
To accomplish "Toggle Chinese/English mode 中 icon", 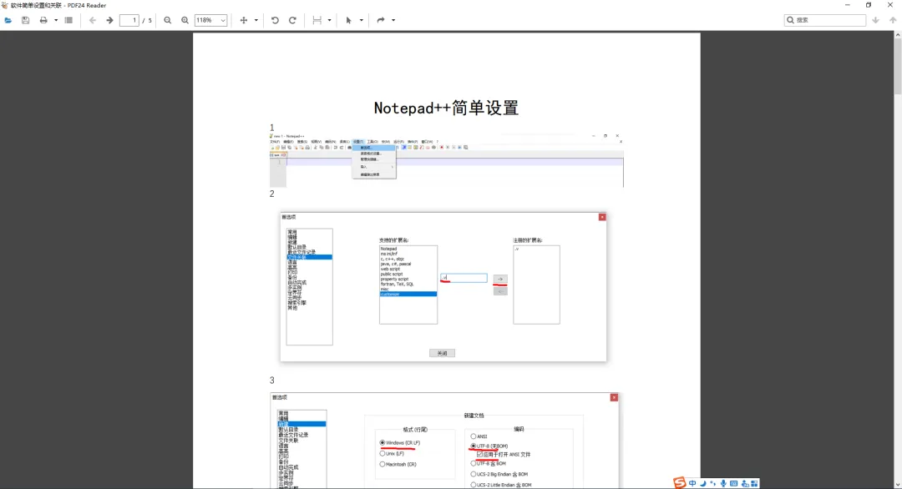I will click(x=692, y=484).
